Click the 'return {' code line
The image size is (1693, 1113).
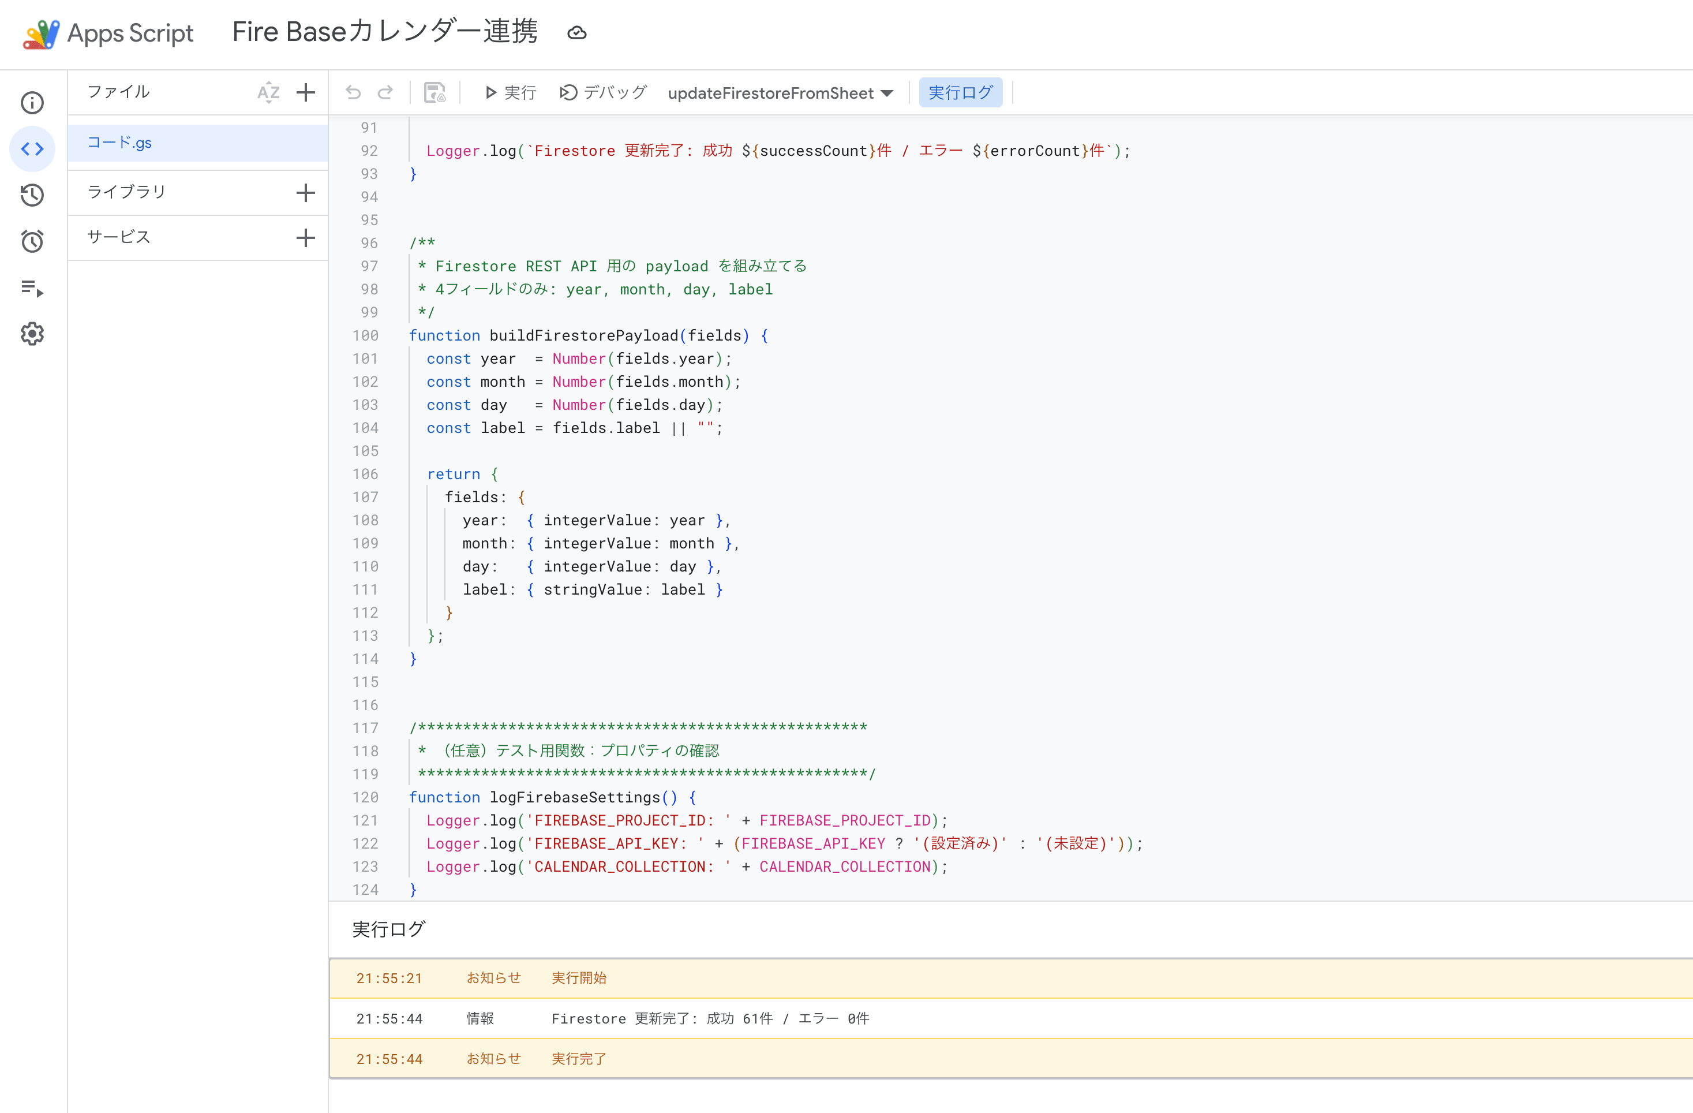click(x=462, y=474)
